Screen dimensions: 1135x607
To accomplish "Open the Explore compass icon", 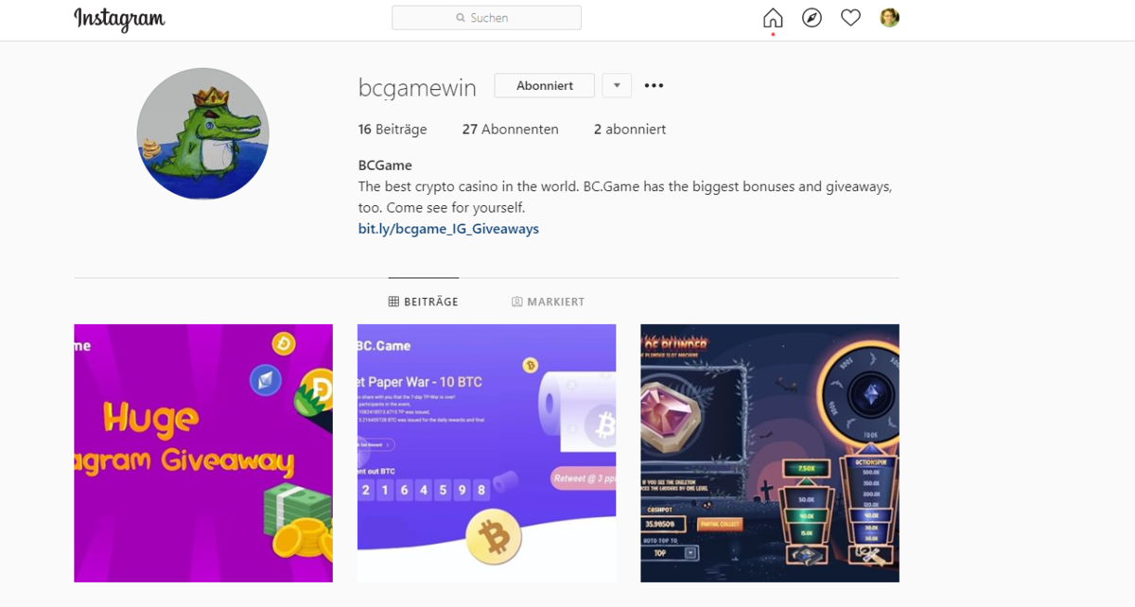I will 812,18.
